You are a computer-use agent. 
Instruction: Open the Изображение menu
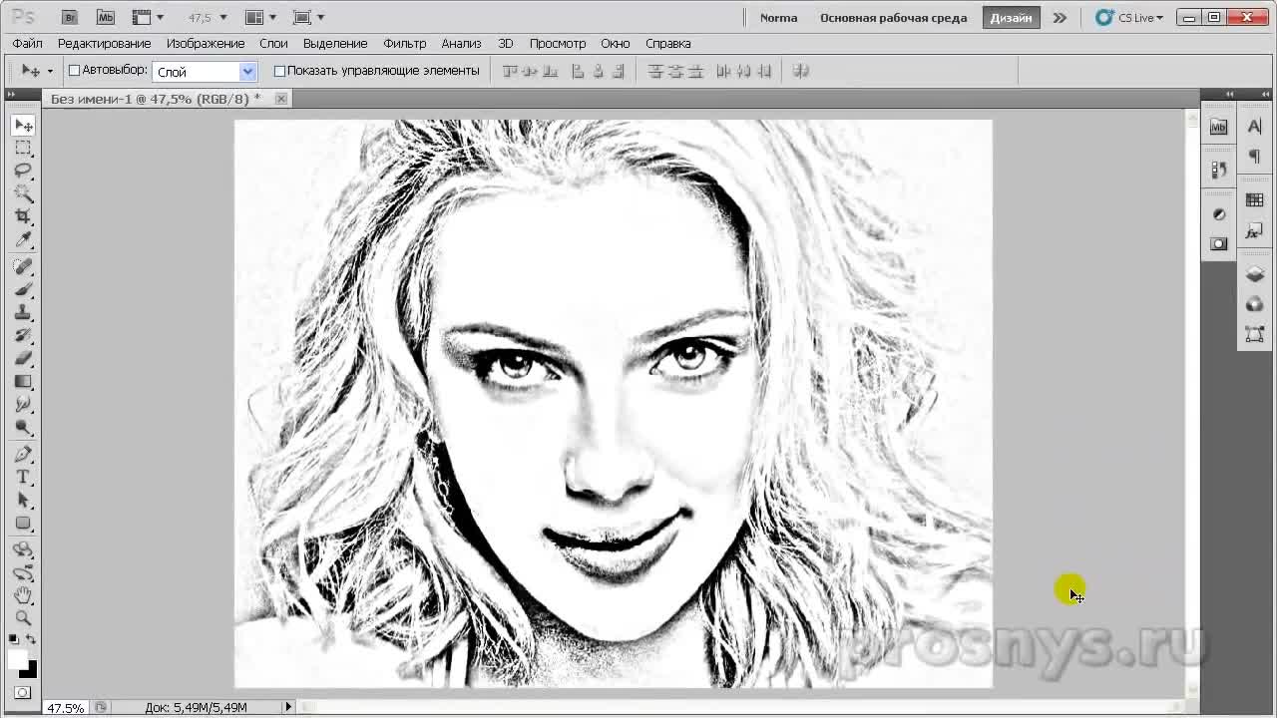(x=206, y=43)
